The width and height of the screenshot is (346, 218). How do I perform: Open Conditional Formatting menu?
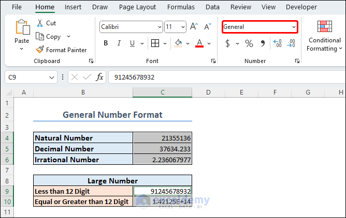[x=324, y=36]
